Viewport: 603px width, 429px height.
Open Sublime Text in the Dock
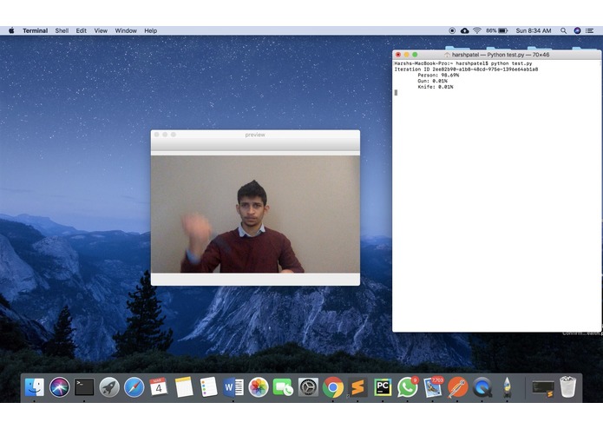pyautogui.click(x=357, y=387)
